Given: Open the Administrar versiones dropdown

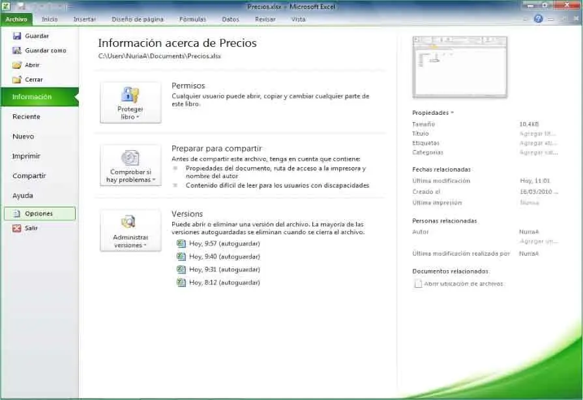Looking at the screenshot, I should 130,230.
